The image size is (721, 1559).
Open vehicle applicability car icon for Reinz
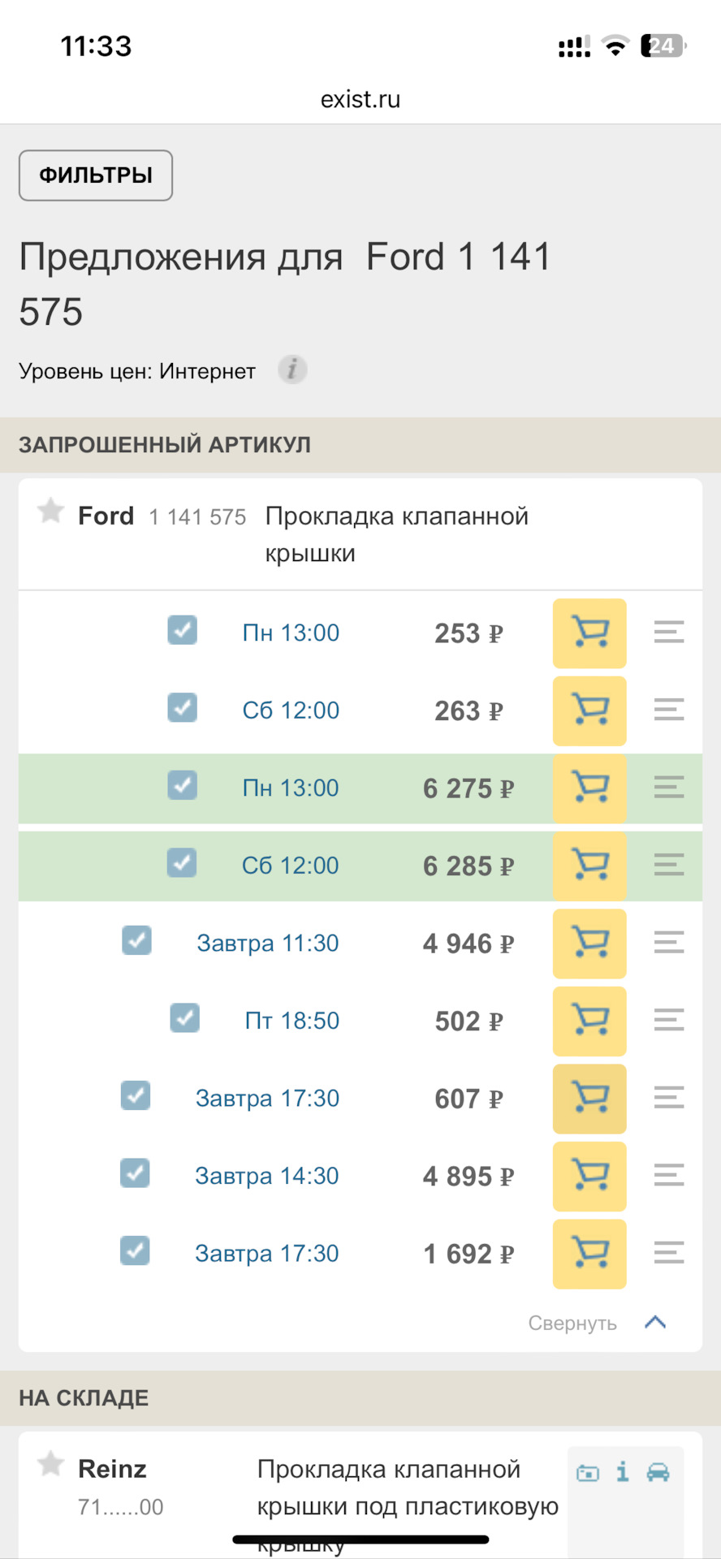(658, 1470)
